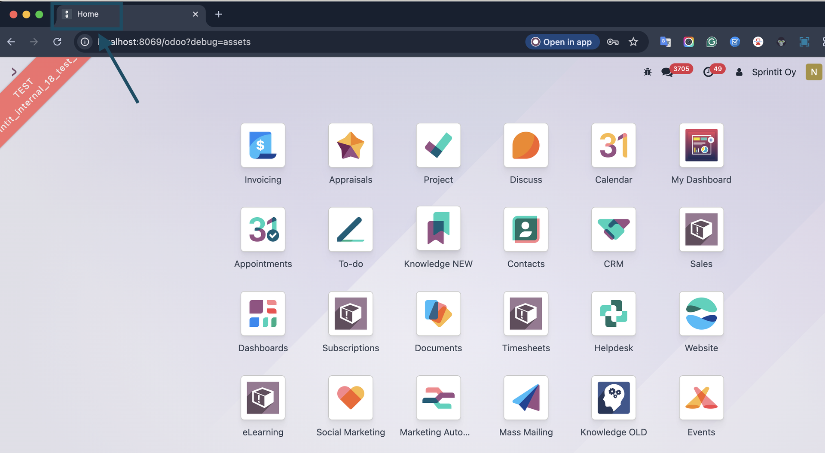Open the saved passwords key icon

[x=613, y=42]
